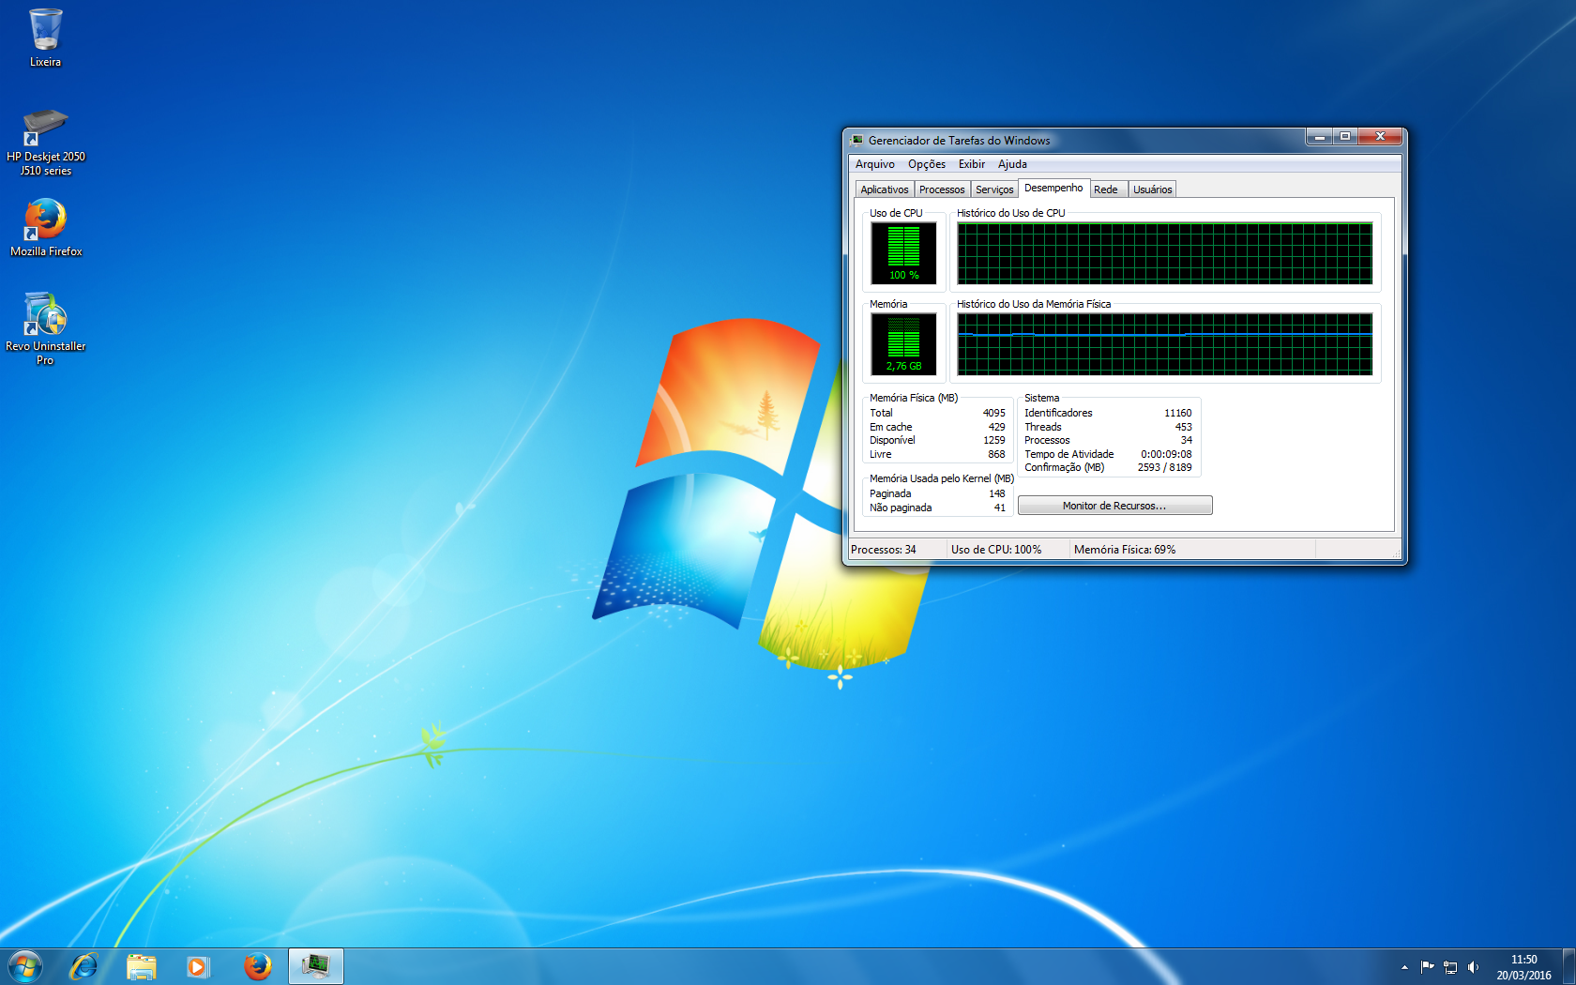Click the Em cache value 429
This screenshot has width=1576, height=985.
[x=996, y=427]
